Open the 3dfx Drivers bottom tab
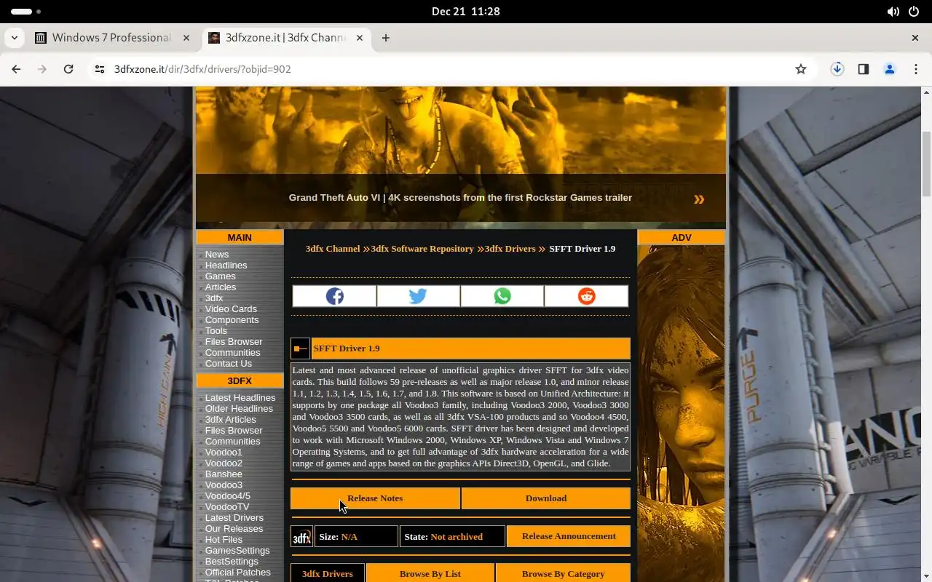Screen dimensions: 932x582 tap(328, 573)
